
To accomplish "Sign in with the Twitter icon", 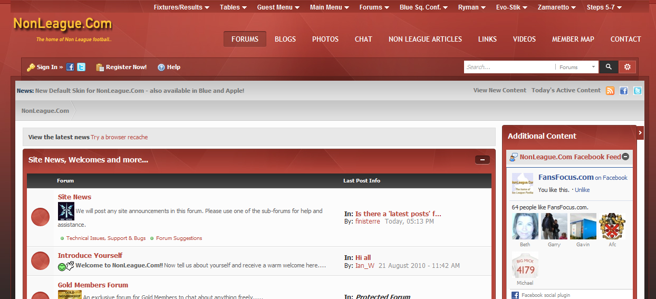I will pos(81,67).
